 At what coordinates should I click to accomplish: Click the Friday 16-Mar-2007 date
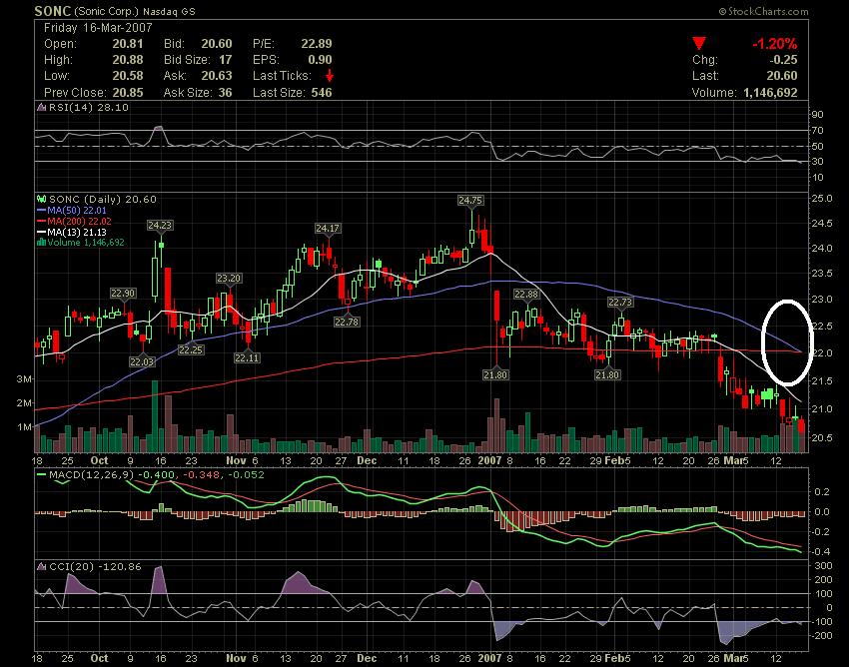(x=98, y=28)
